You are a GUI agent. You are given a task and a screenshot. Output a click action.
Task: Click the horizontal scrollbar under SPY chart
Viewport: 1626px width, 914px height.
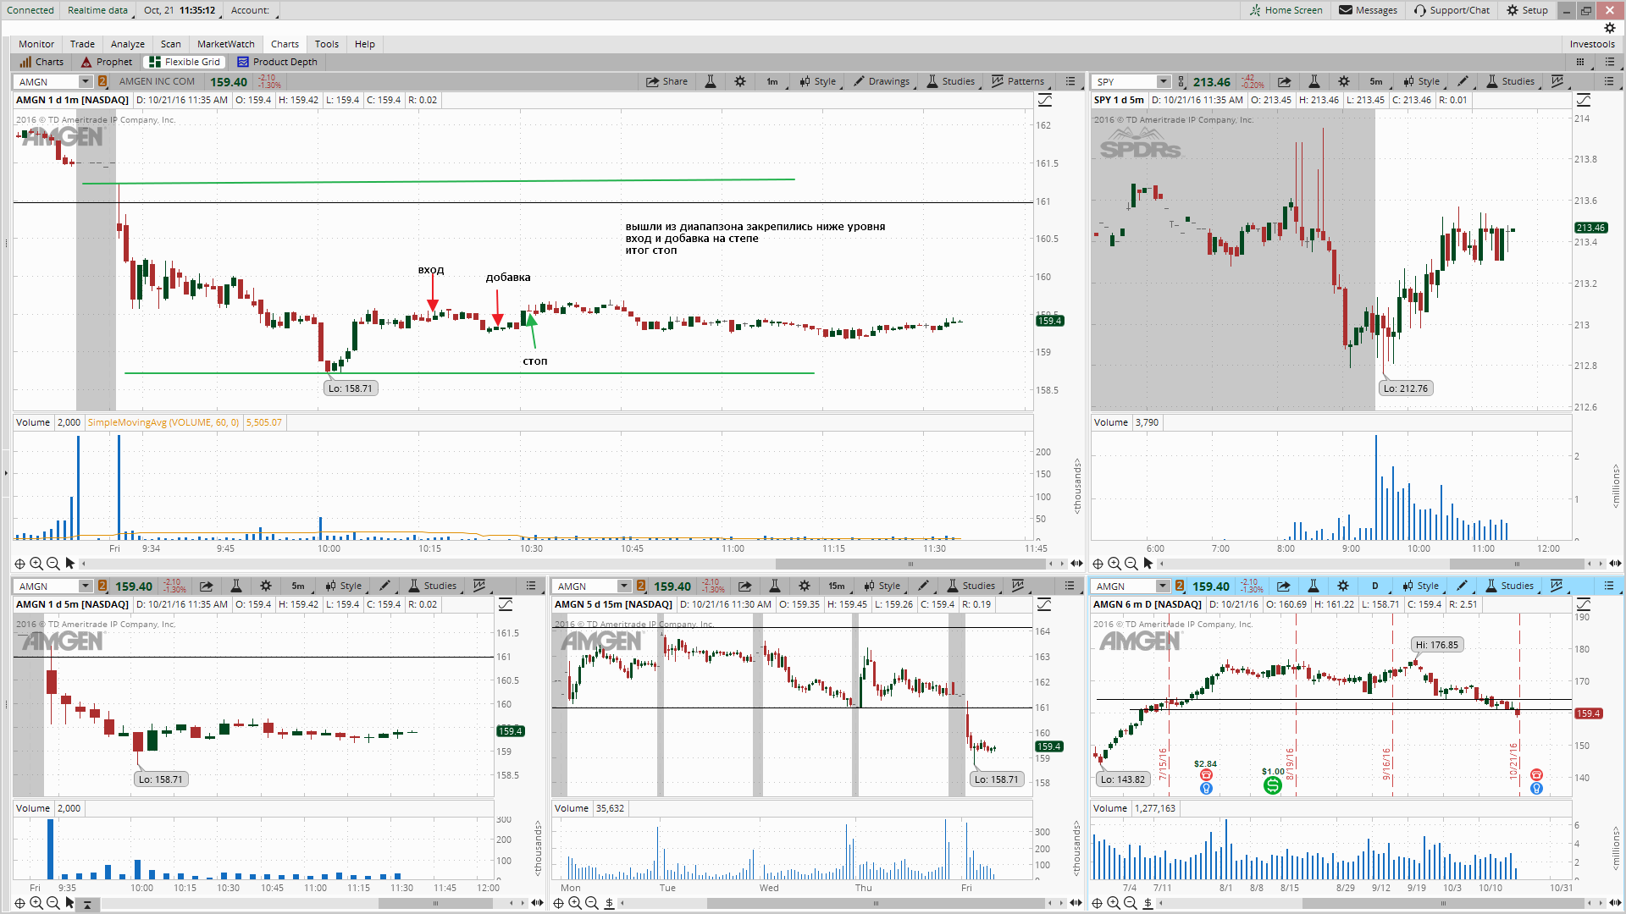coord(1516,564)
